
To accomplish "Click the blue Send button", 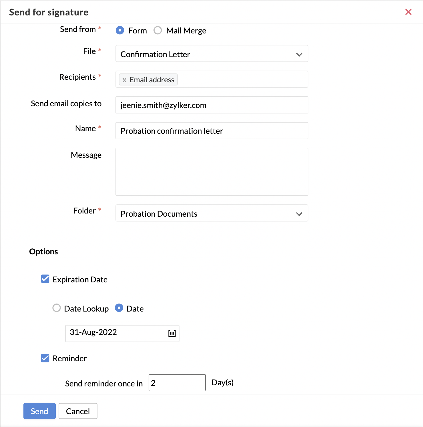I will coord(39,411).
